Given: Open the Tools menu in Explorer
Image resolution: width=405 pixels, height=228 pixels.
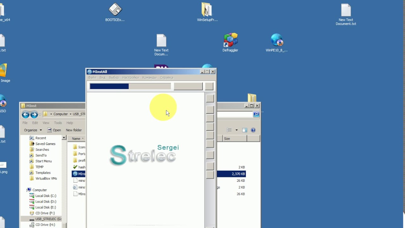Looking at the screenshot, I should (58, 123).
